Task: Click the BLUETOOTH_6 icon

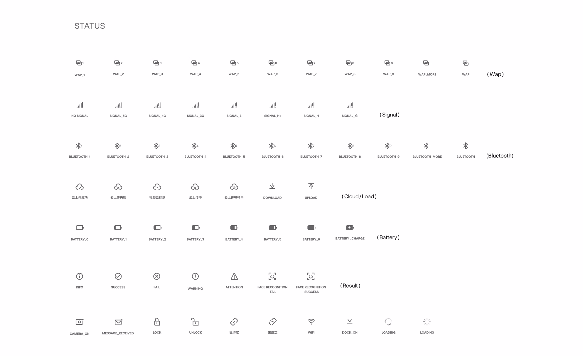Action: [272, 146]
